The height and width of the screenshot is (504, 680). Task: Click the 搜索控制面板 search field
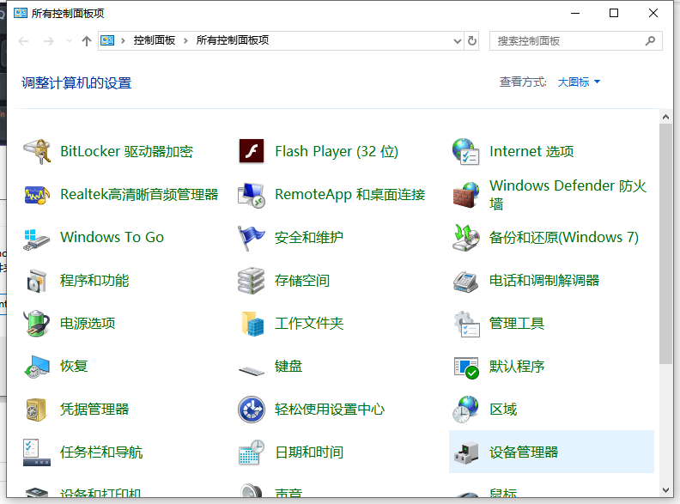[567, 40]
